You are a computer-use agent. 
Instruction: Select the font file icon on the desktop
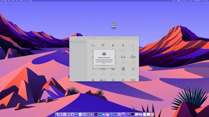[x=114, y=25]
